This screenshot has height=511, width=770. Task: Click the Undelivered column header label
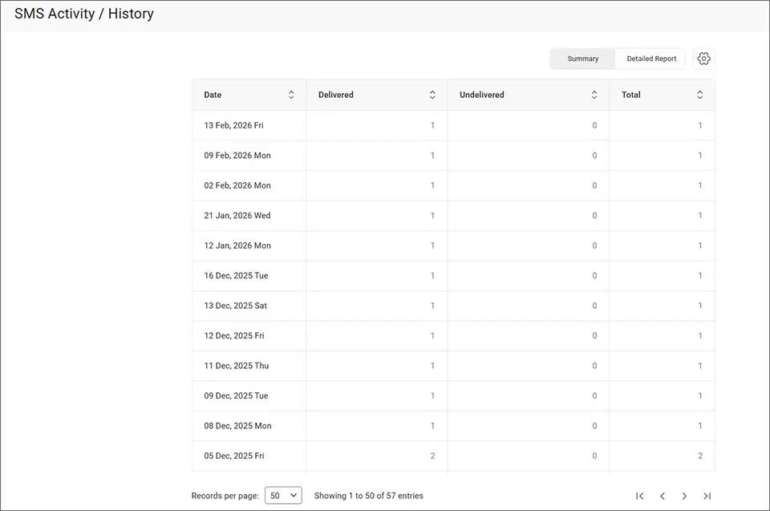point(481,95)
